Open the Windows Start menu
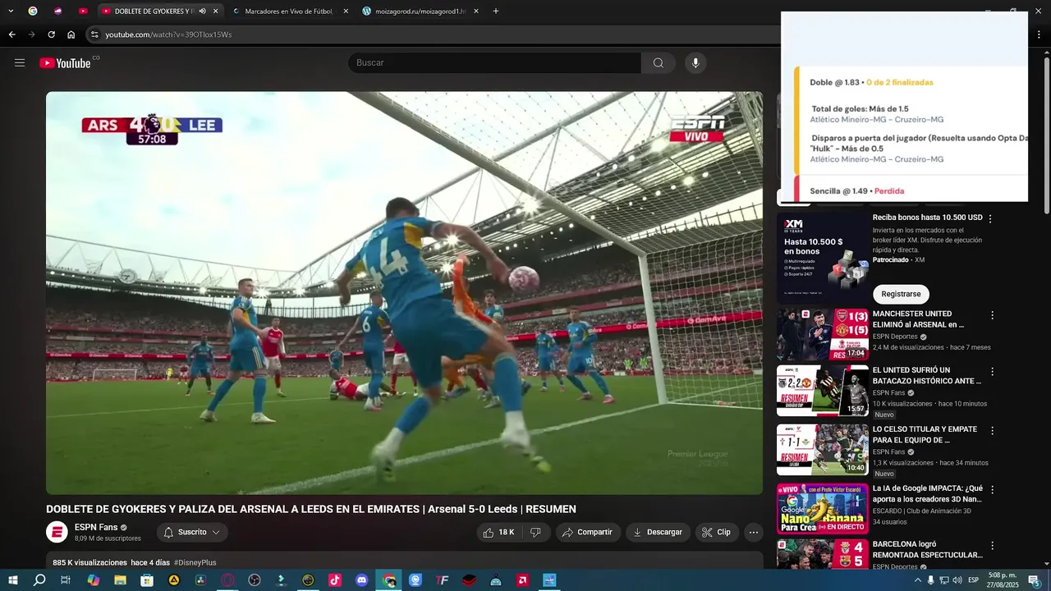The image size is (1051, 591). coord(13,580)
